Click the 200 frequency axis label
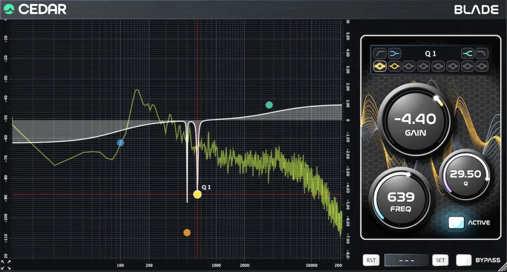 tap(149, 266)
